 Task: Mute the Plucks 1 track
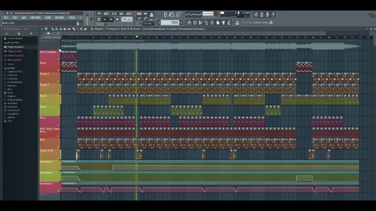click(58, 81)
